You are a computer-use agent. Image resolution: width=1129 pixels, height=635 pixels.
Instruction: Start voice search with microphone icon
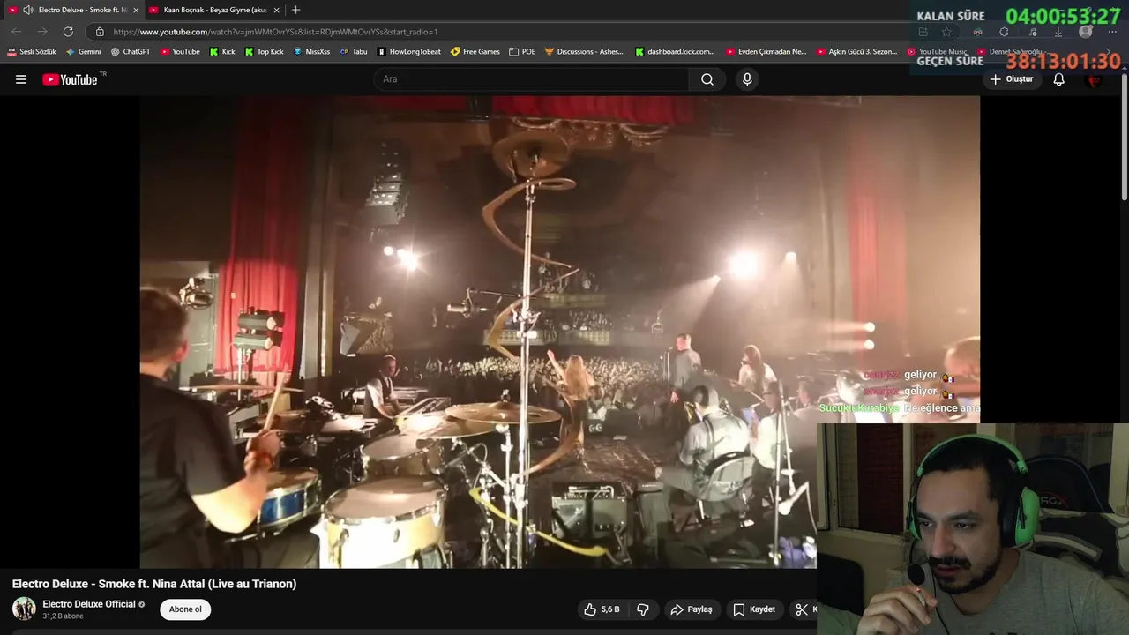pos(747,79)
